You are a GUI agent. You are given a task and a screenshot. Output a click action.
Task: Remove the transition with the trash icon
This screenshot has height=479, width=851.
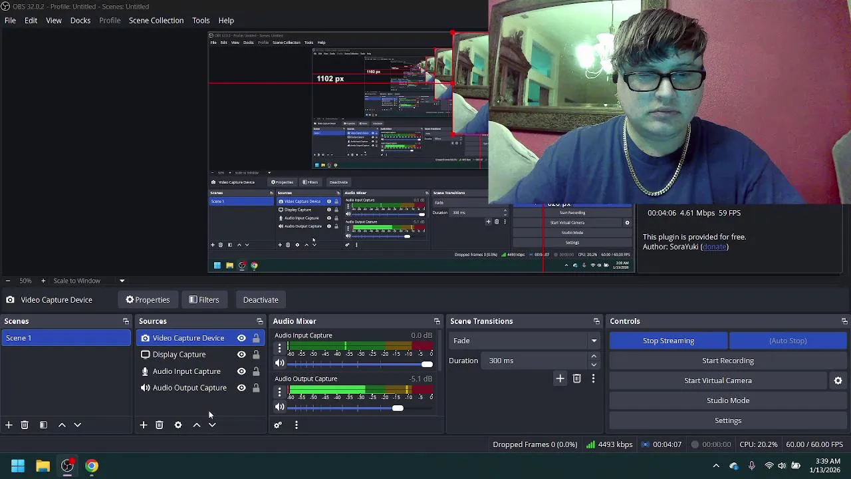pyautogui.click(x=577, y=379)
